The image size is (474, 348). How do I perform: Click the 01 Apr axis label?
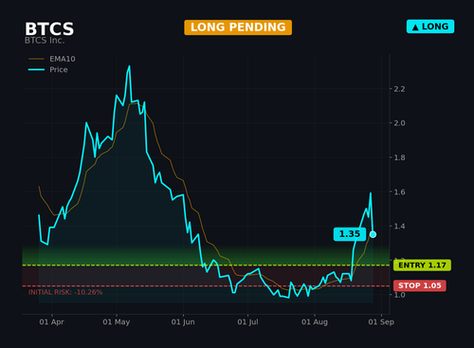click(51, 322)
